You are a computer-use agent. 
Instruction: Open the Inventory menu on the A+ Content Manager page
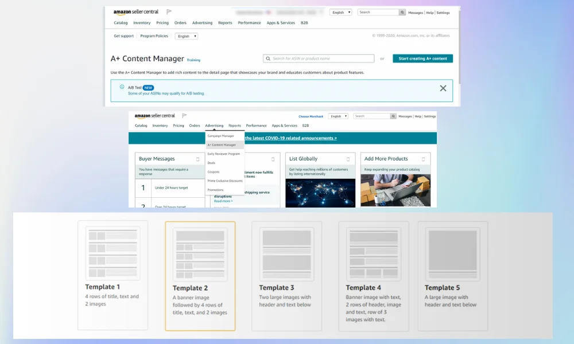[142, 23]
